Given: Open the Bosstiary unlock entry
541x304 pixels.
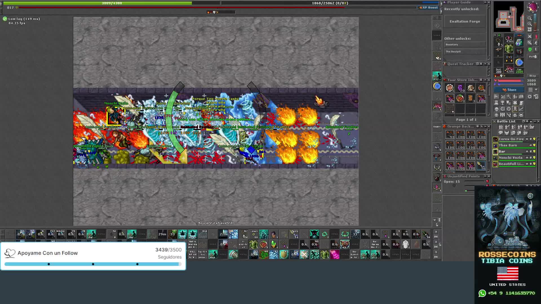Looking at the screenshot, I should (x=465, y=44).
